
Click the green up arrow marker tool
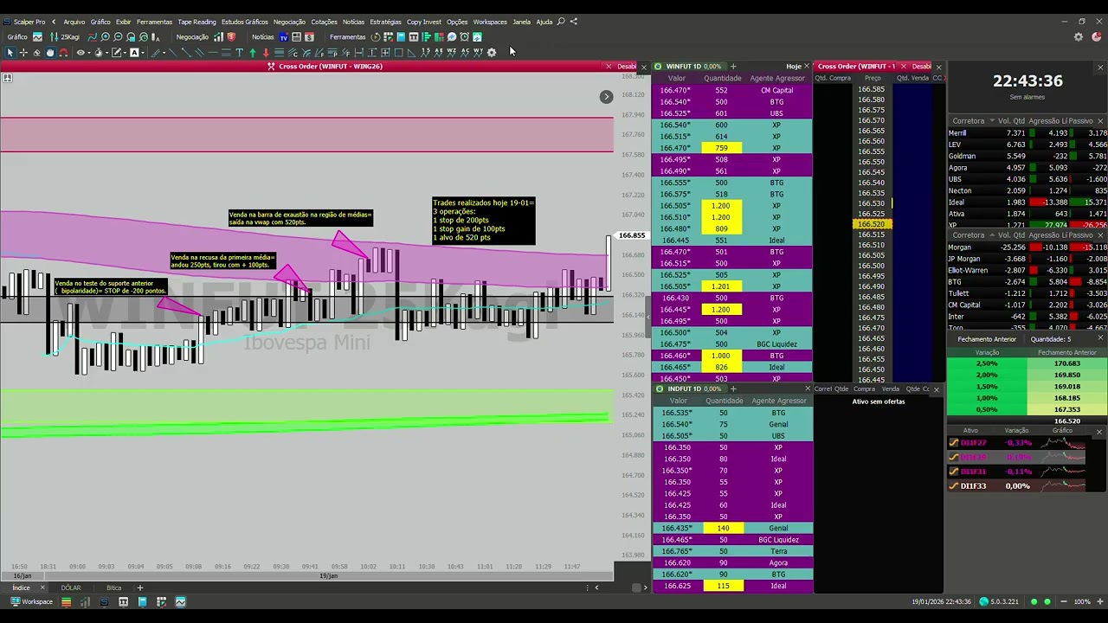[x=253, y=53]
